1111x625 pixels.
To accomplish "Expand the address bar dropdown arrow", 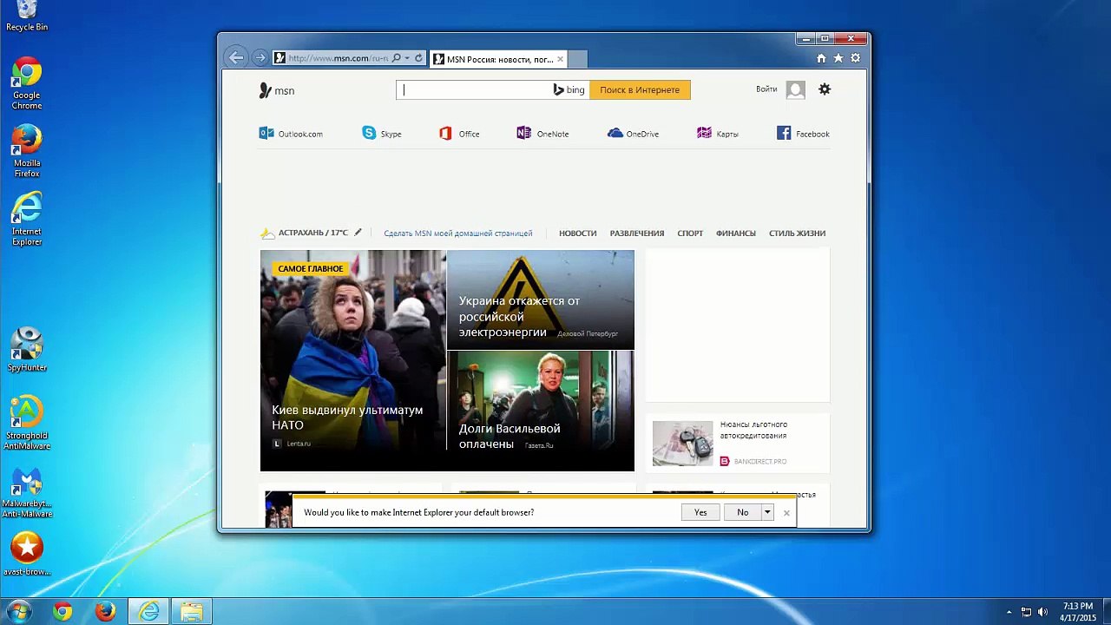I will pyautogui.click(x=407, y=58).
